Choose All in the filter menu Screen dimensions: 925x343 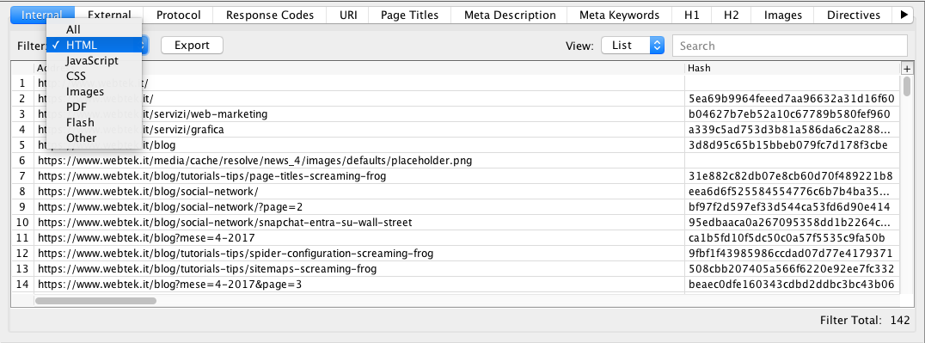(95, 29)
